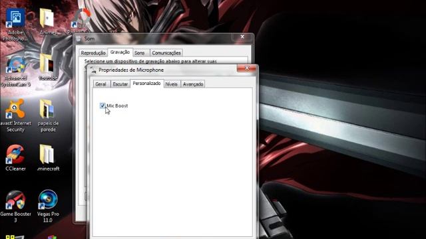Image resolution: width=426 pixels, height=239 pixels.
Task: Click the speaker icon in Som title bar
Action: [x=79, y=39]
